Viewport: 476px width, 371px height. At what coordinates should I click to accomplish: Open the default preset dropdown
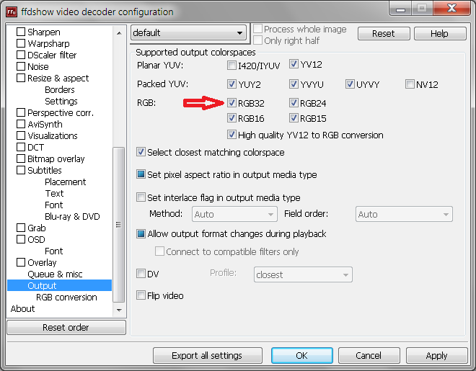(x=188, y=32)
